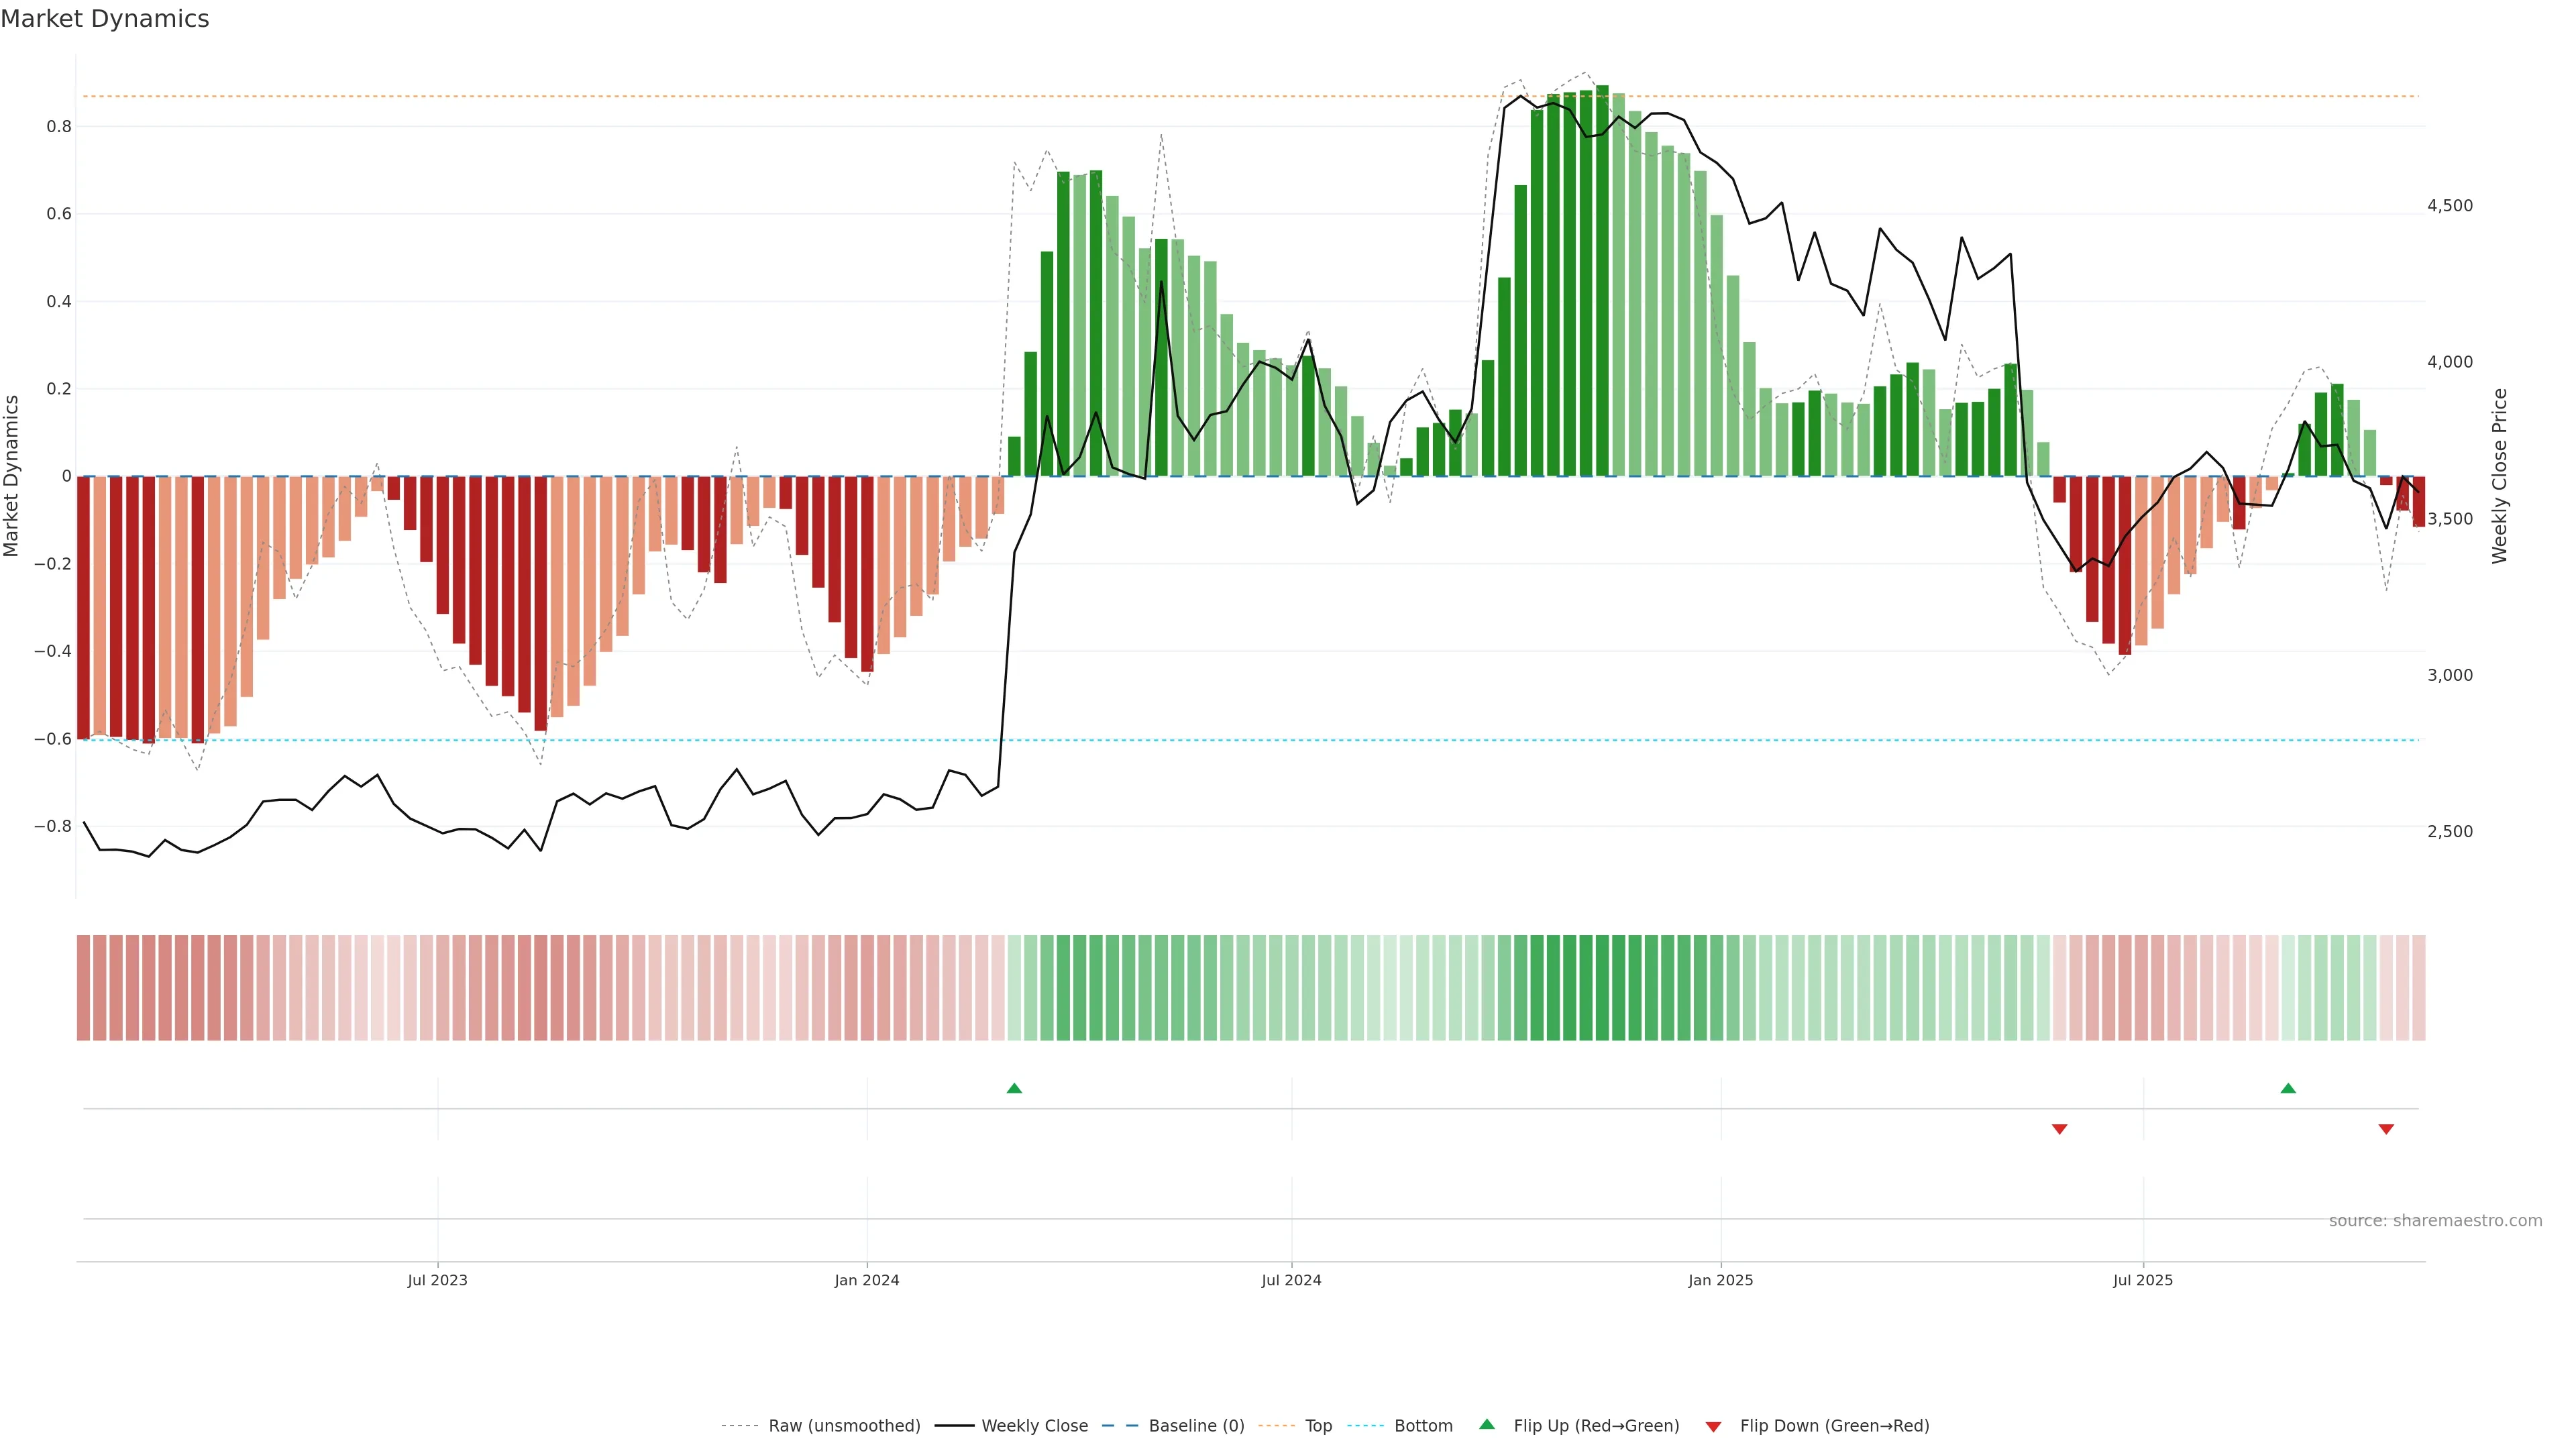Hide the Baseline (0) series via legend

(x=1196, y=1426)
